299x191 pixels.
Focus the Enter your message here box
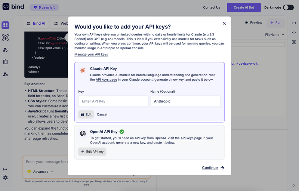click(47, 161)
